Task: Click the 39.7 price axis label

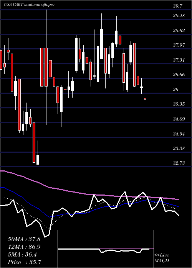Action: pyautogui.click(x=178, y=6)
